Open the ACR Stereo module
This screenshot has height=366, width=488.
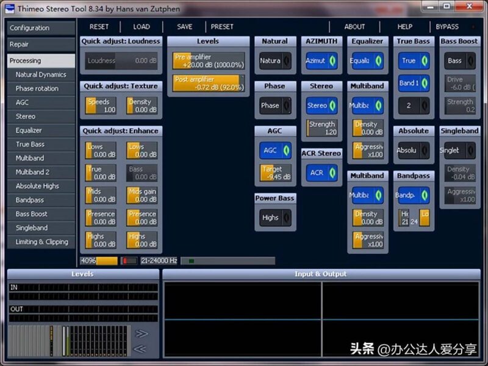point(318,173)
